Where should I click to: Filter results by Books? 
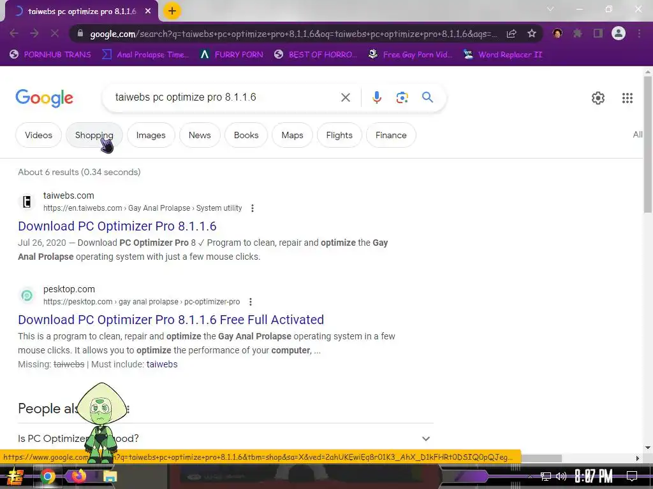246,135
